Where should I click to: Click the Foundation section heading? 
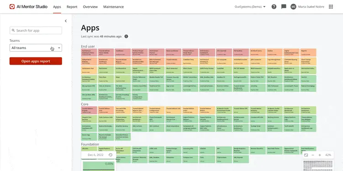(90, 144)
